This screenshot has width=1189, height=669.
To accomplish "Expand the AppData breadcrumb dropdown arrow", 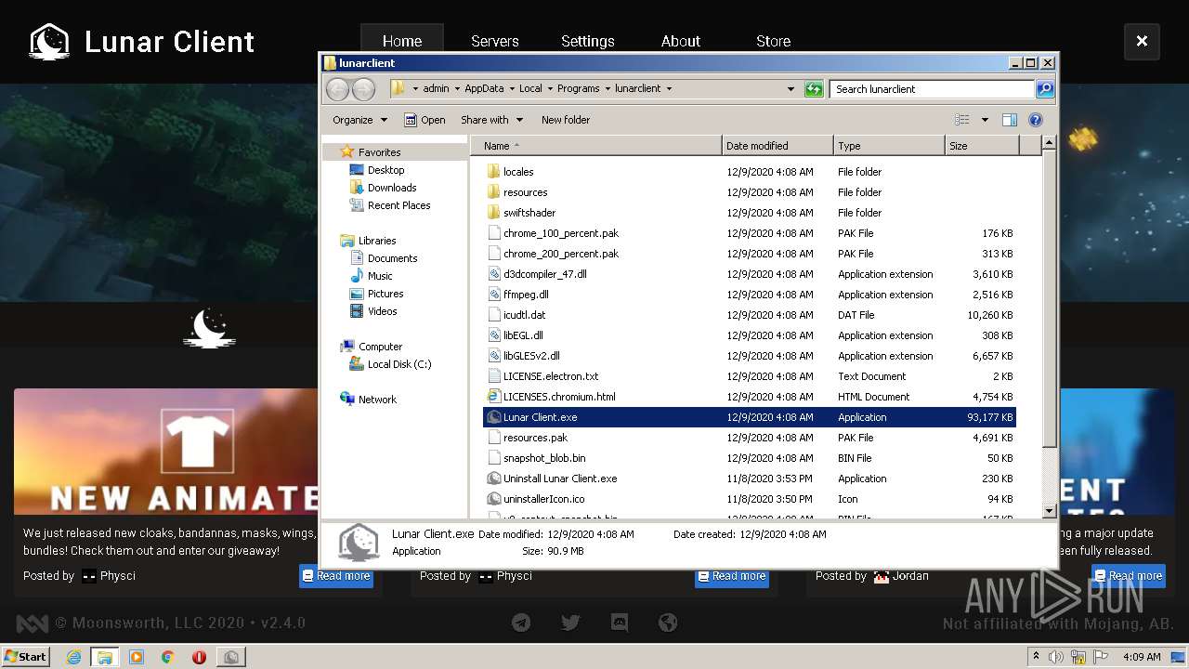I will (x=511, y=89).
